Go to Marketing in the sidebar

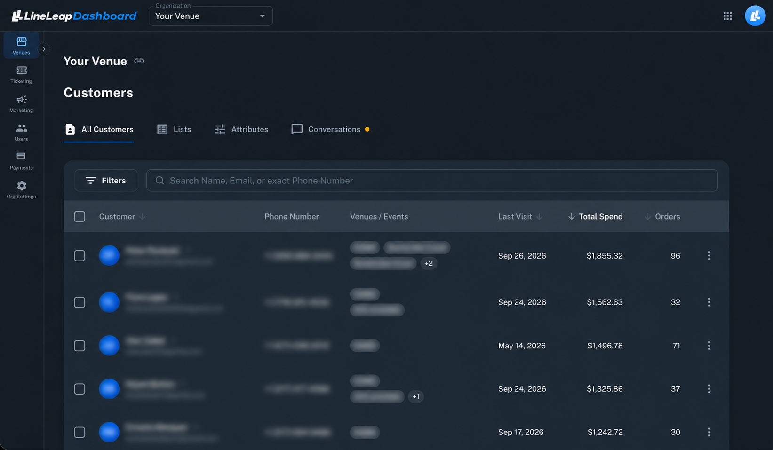click(x=21, y=104)
